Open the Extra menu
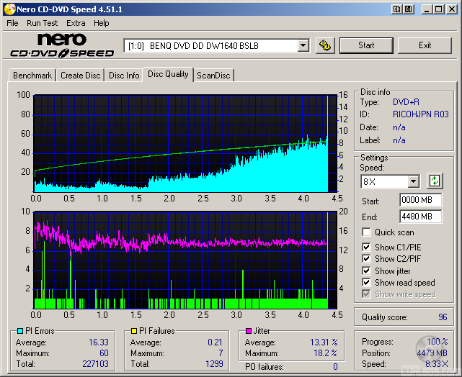This screenshot has width=462, height=377. point(76,23)
